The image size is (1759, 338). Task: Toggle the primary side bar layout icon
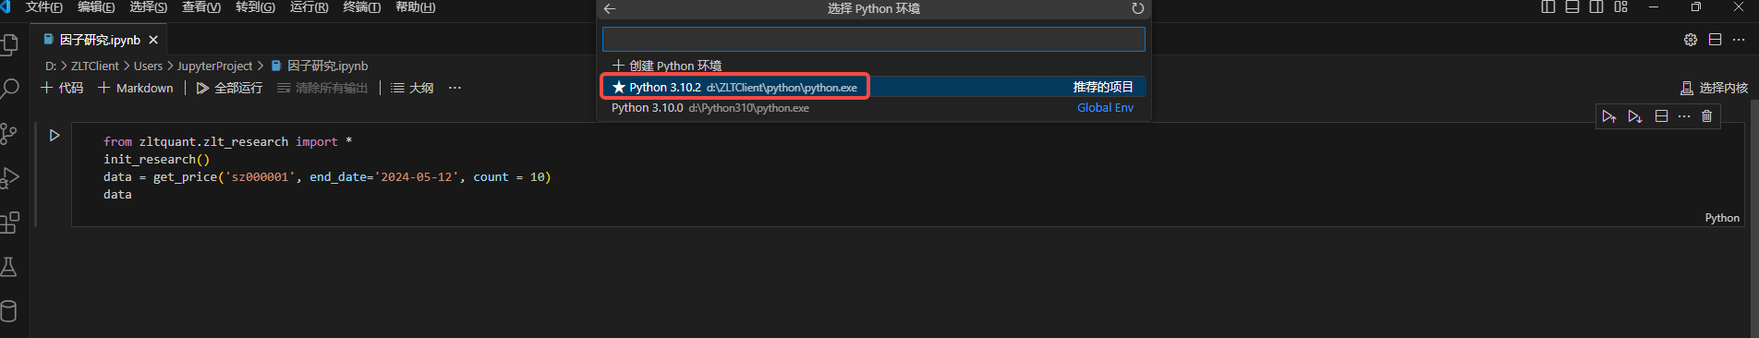pos(1548,7)
